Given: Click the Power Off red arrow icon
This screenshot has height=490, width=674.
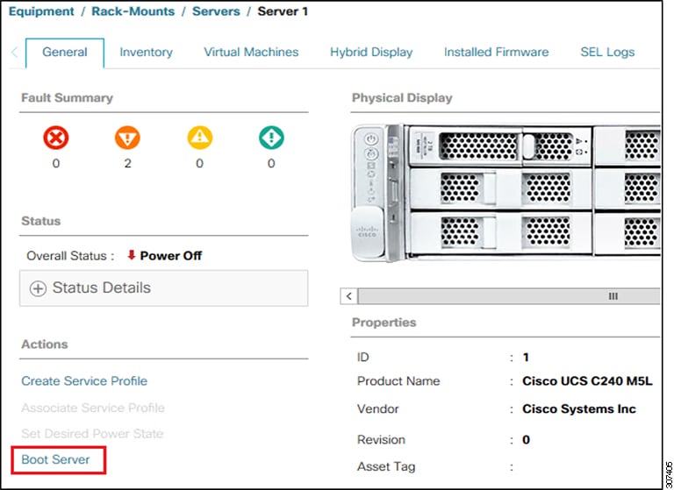Looking at the screenshot, I should 132,256.
